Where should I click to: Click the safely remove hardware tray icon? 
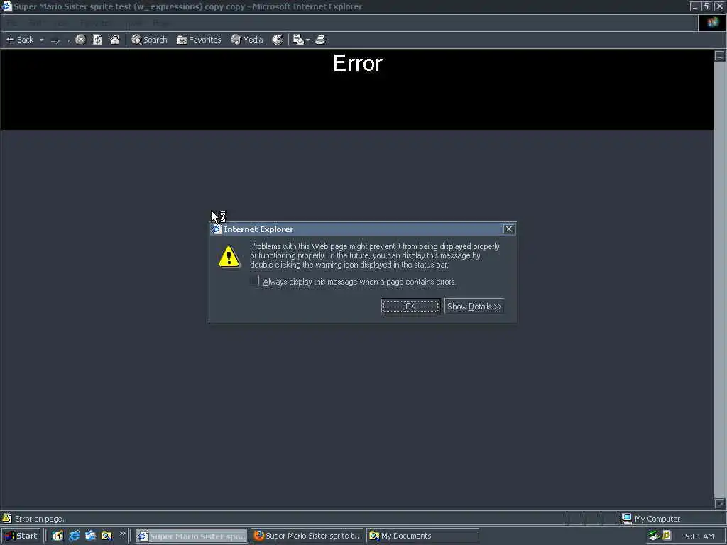coord(653,536)
